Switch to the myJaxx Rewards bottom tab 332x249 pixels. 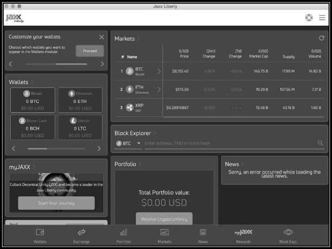tap(243, 236)
